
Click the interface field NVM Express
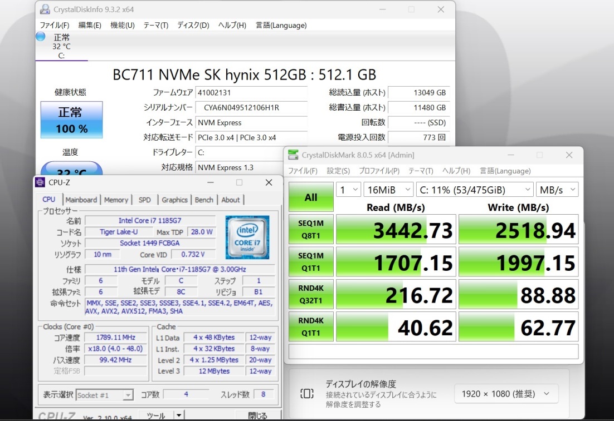click(x=251, y=122)
